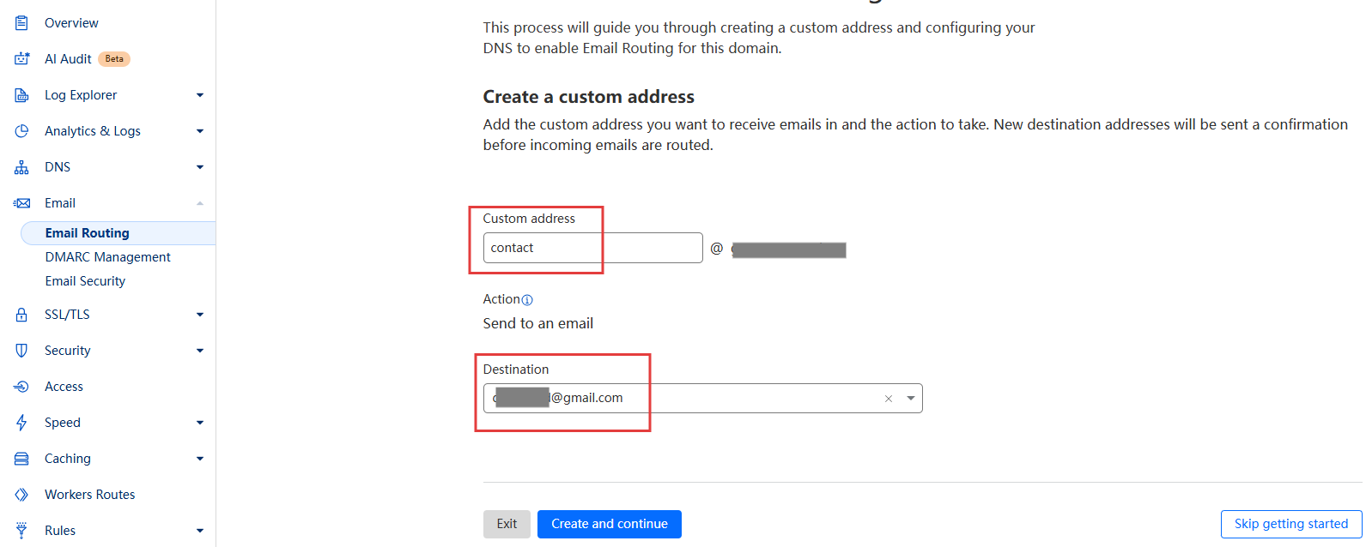The width and height of the screenshot is (1366, 547).
Task: Click the Security shield icon
Action: 21,351
